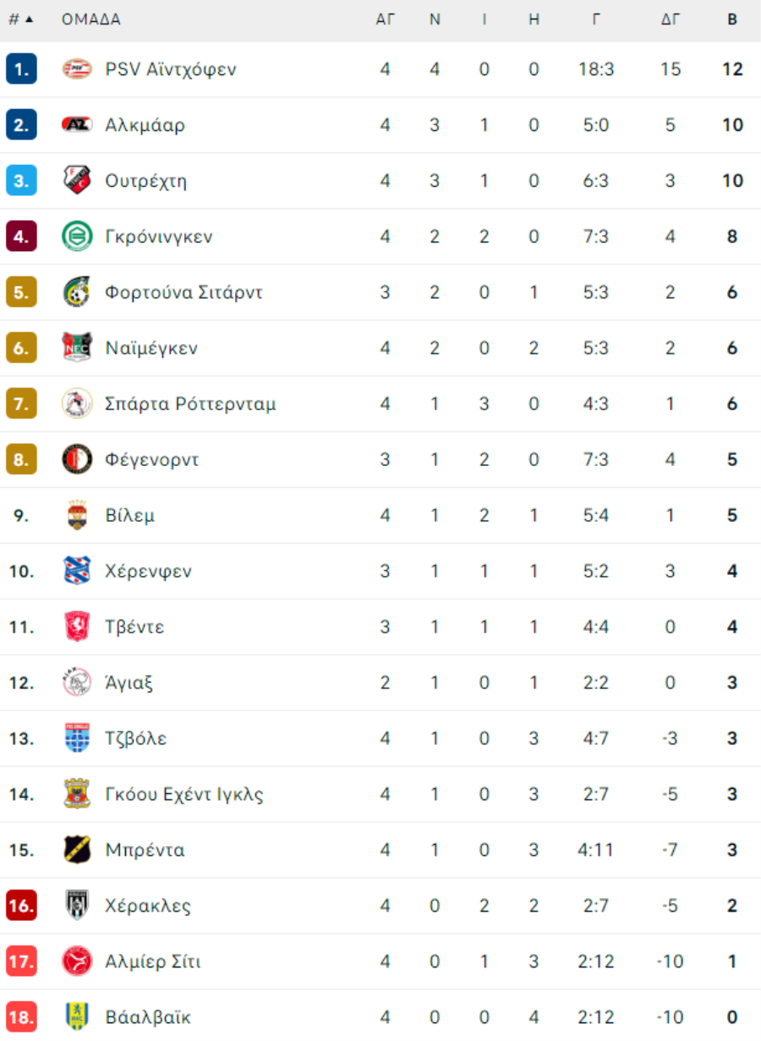Click the ΔΓ goal difference header
Image resolution: width=761 pixels, height=1041 pixels.
click(671, 19)
